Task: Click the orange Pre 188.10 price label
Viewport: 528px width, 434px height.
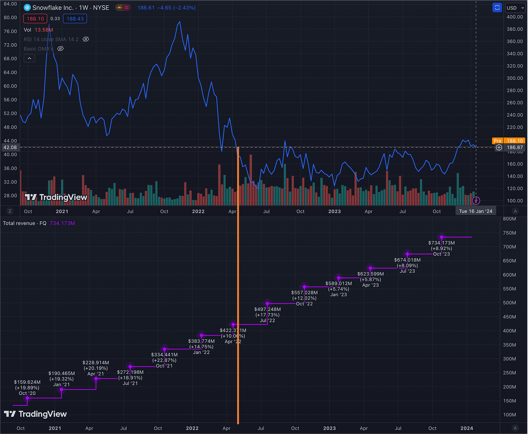Action: [x=508, y=141]
